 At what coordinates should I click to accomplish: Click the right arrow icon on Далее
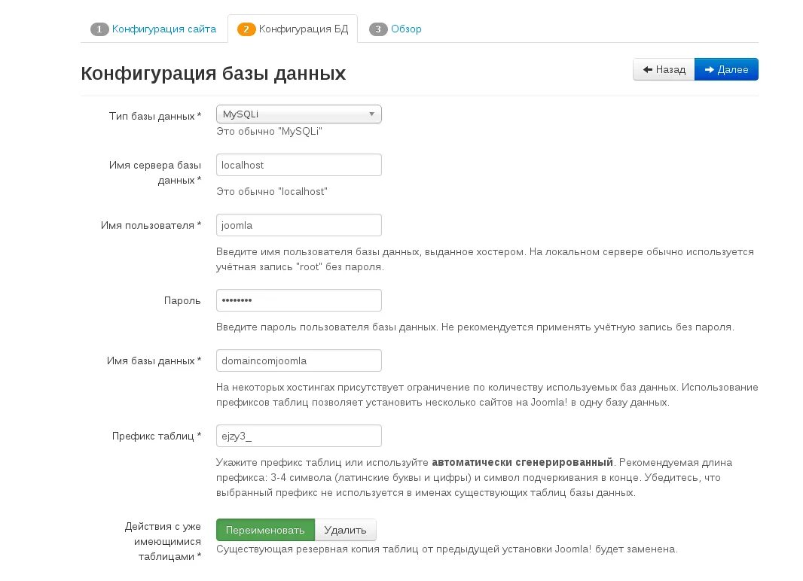(709, 69)
